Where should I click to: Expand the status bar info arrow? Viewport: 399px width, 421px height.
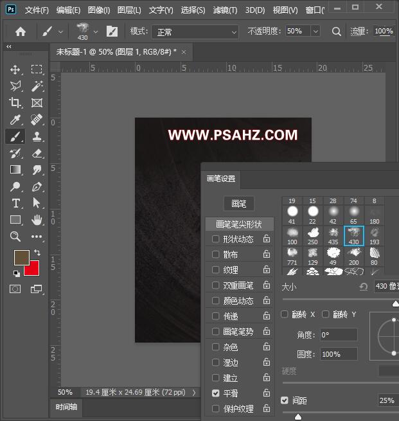194,393
